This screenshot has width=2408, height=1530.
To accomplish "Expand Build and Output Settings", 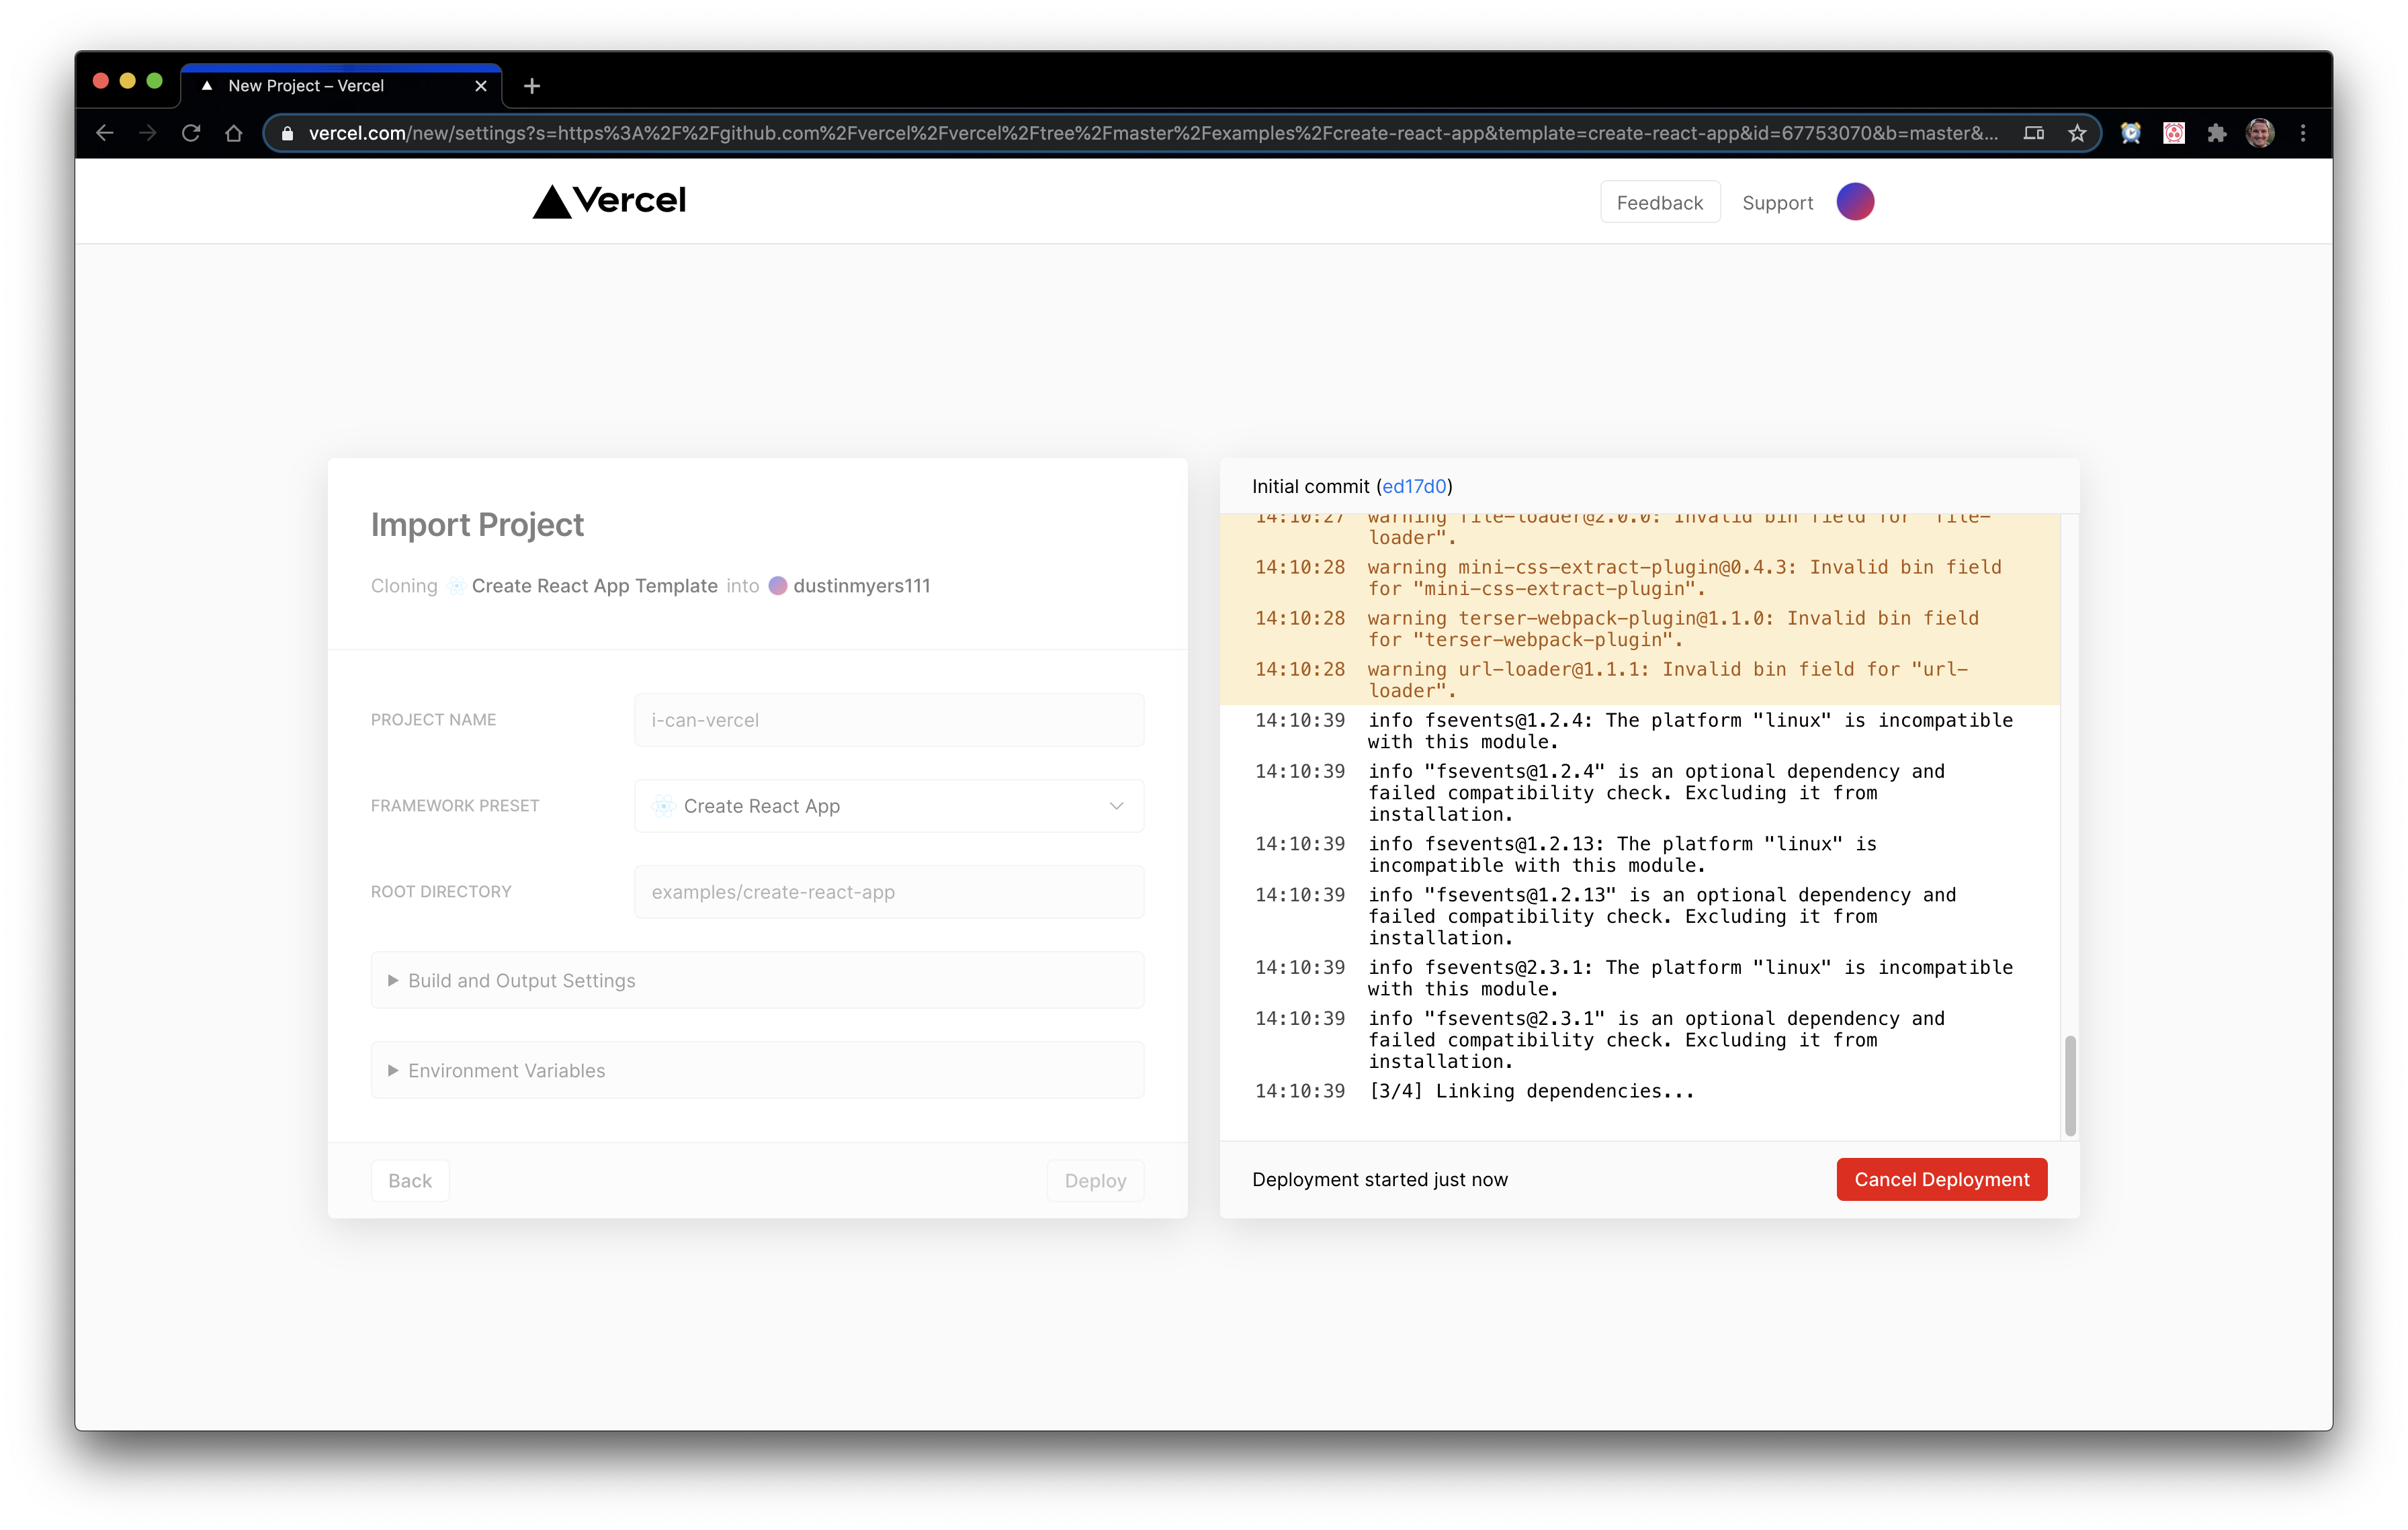I will coord(757,981).
